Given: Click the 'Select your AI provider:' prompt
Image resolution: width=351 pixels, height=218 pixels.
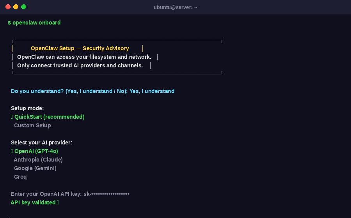Looking at the screenshot, I should click(41, 142).
